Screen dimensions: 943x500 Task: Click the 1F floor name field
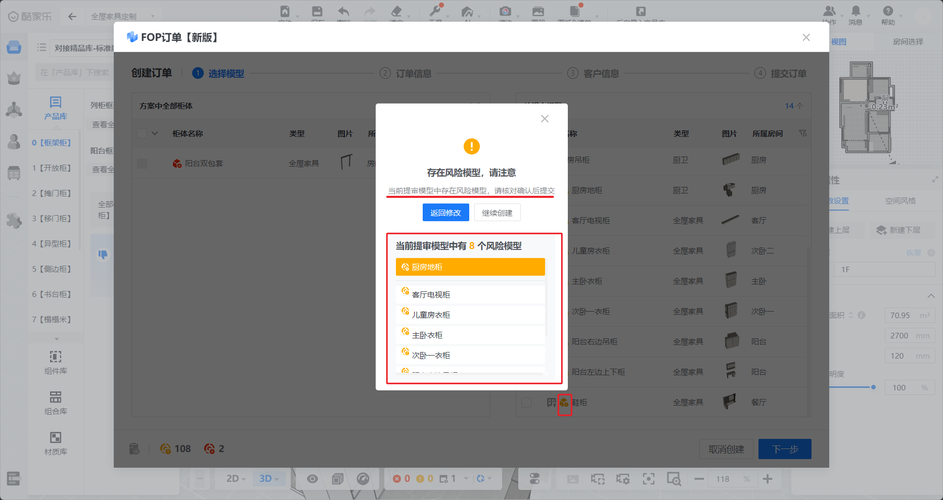point(884,269)
